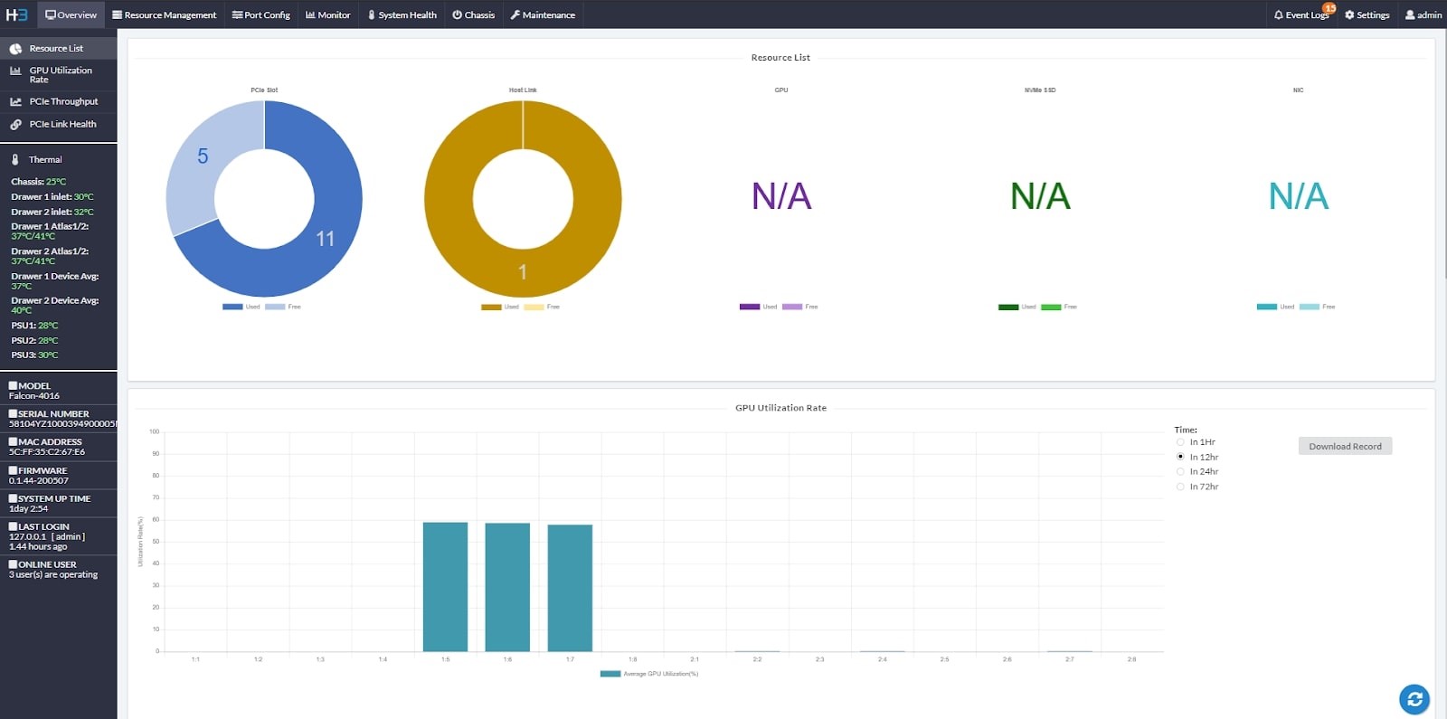Screen dimensions: 1447x719
Task: Open Event Logs notifications
Action: [1301, 14]
